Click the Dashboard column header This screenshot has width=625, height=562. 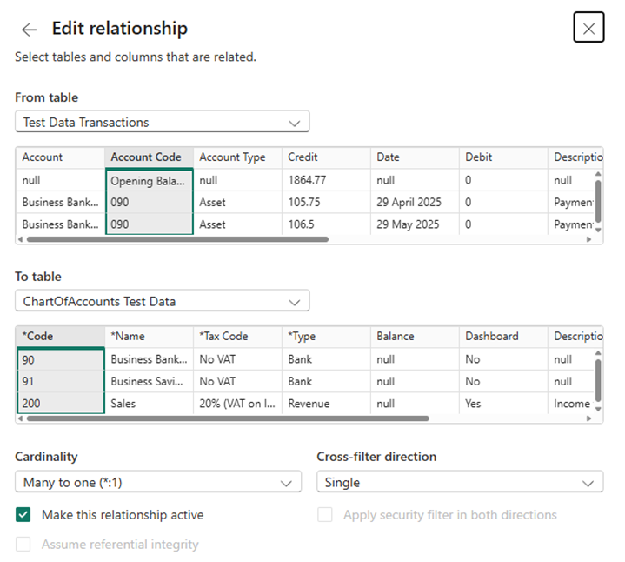coord(492,337)
